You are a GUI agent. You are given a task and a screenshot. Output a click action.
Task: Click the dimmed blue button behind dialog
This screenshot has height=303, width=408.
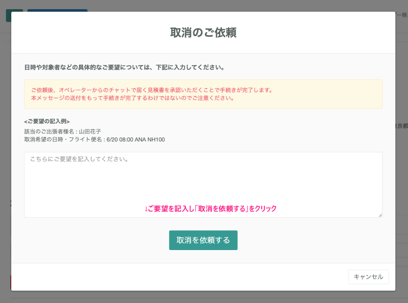pyautogui.click(x=57, y=10)
